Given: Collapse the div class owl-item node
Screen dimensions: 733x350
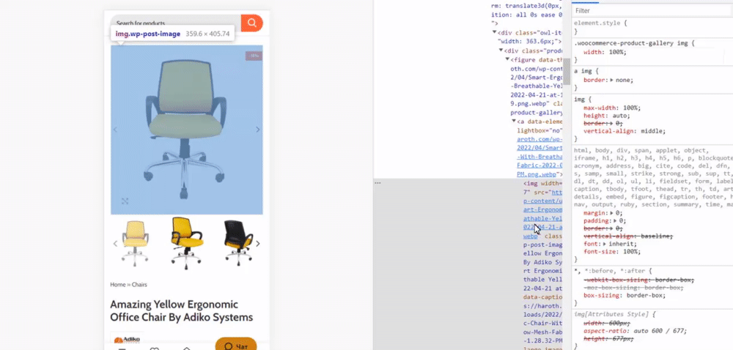Looking at the screenshot, I should click(x=495, y=33).
